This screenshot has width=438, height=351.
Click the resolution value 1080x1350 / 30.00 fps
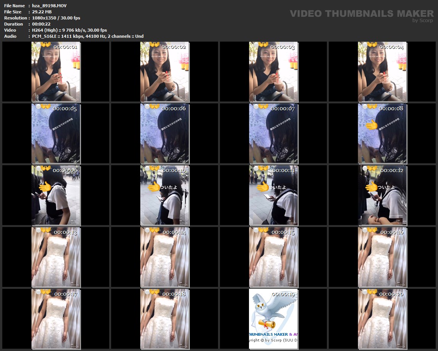[x=56, y=18]
